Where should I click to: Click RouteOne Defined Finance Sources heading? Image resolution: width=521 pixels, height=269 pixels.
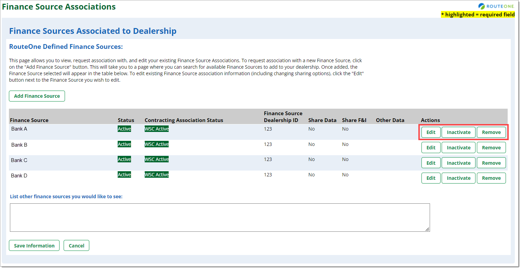tap(66, 46)
